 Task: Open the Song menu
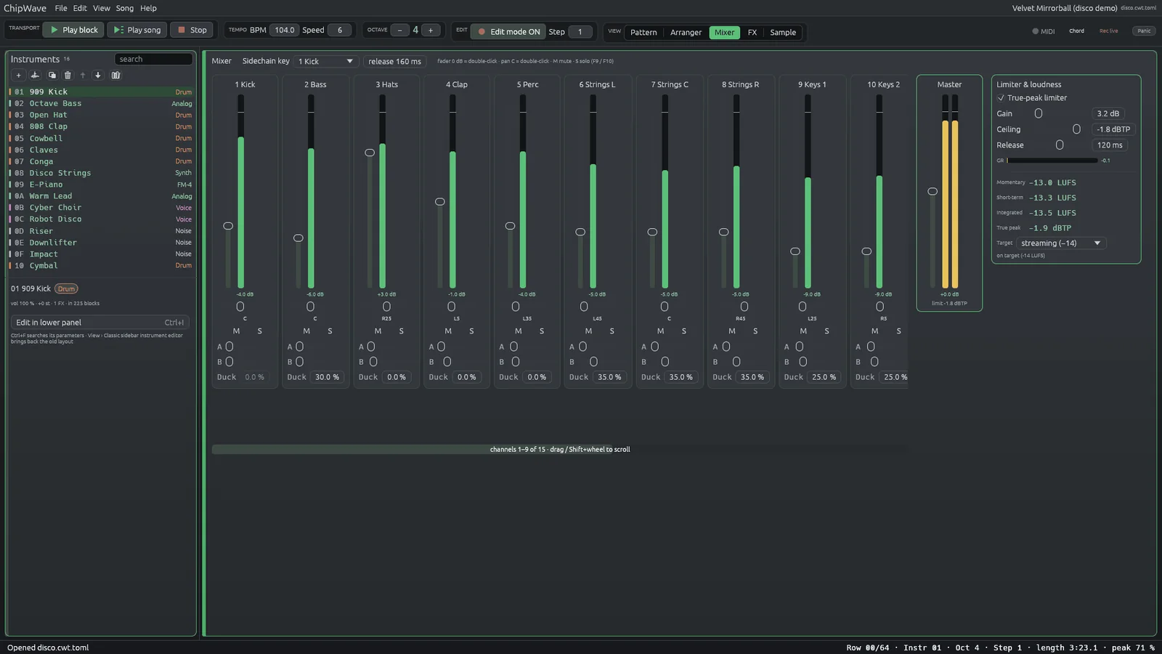(125, 8)
